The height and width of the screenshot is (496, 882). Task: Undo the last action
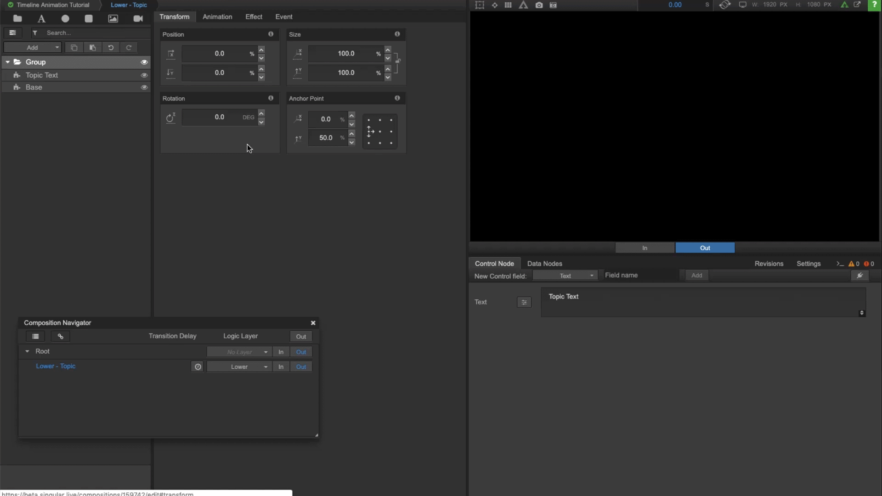click(x=111, y=47)
